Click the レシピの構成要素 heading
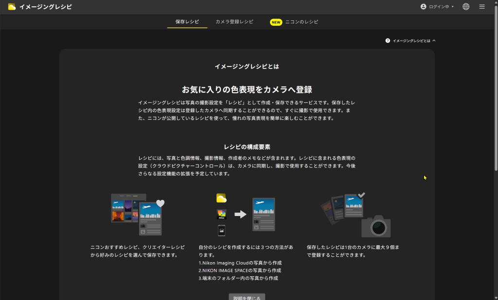 click(x=247, y=147)
